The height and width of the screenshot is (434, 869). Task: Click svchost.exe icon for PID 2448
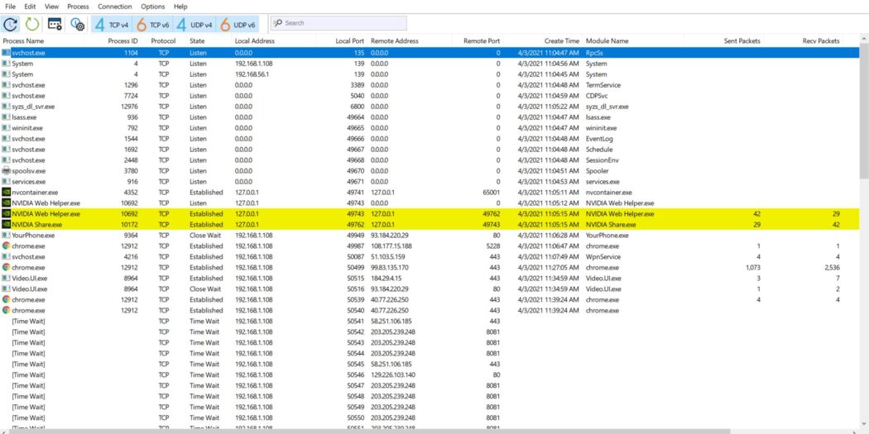click(6, 160)
